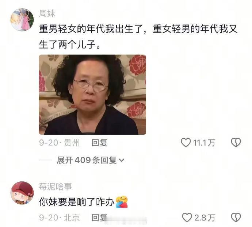The image size is (252, 227).
Task: Click the chevron next to 展开 409 条回复
Action: (x=122, y=160)
